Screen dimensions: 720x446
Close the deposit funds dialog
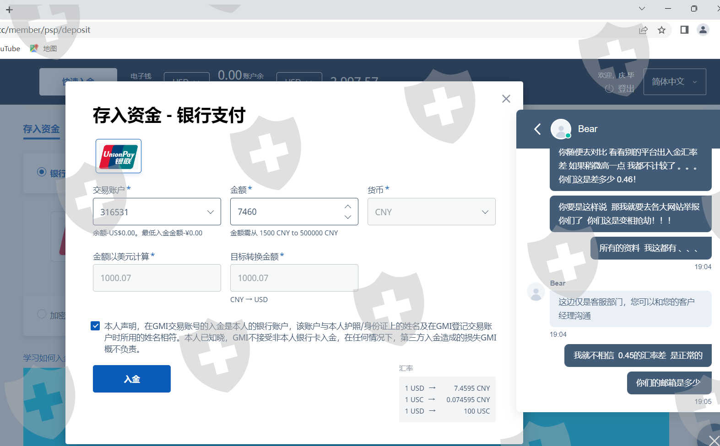click(x=506, y=99)
